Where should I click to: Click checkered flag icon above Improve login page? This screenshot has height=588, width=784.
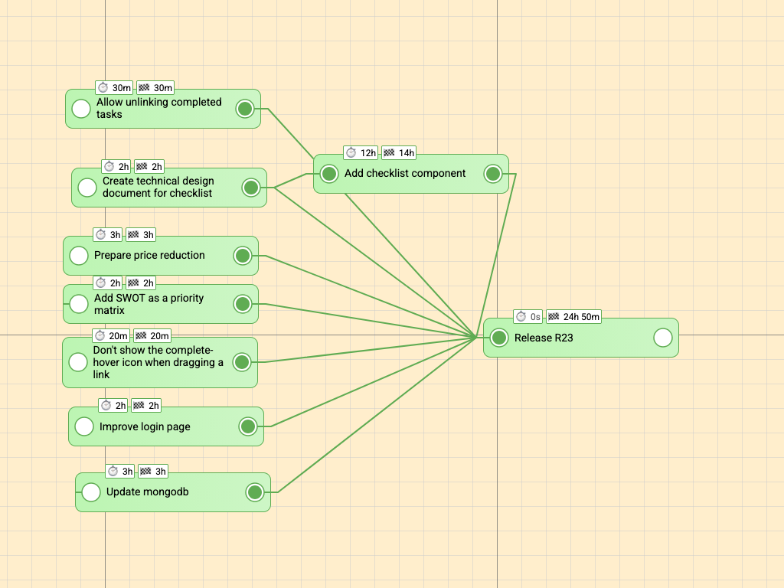pyautogui.click(x=139, y=406)
